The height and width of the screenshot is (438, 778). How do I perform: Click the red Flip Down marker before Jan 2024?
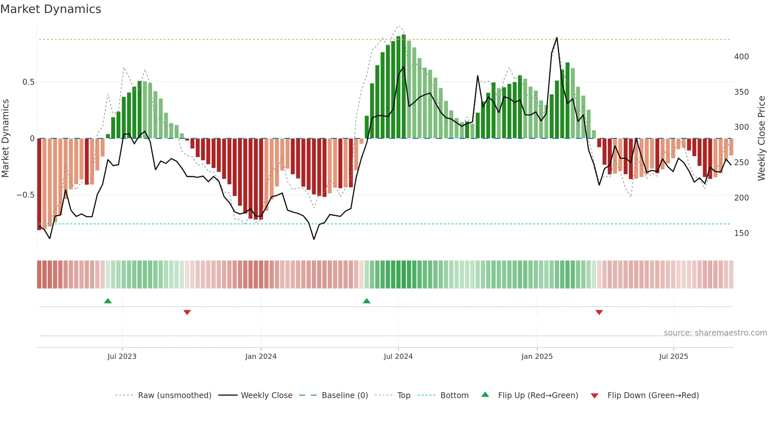[x=187, y=312]
